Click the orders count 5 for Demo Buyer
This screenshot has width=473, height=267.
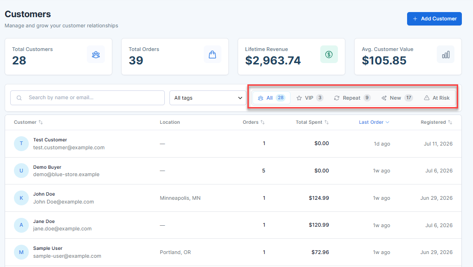click(264, 171)
